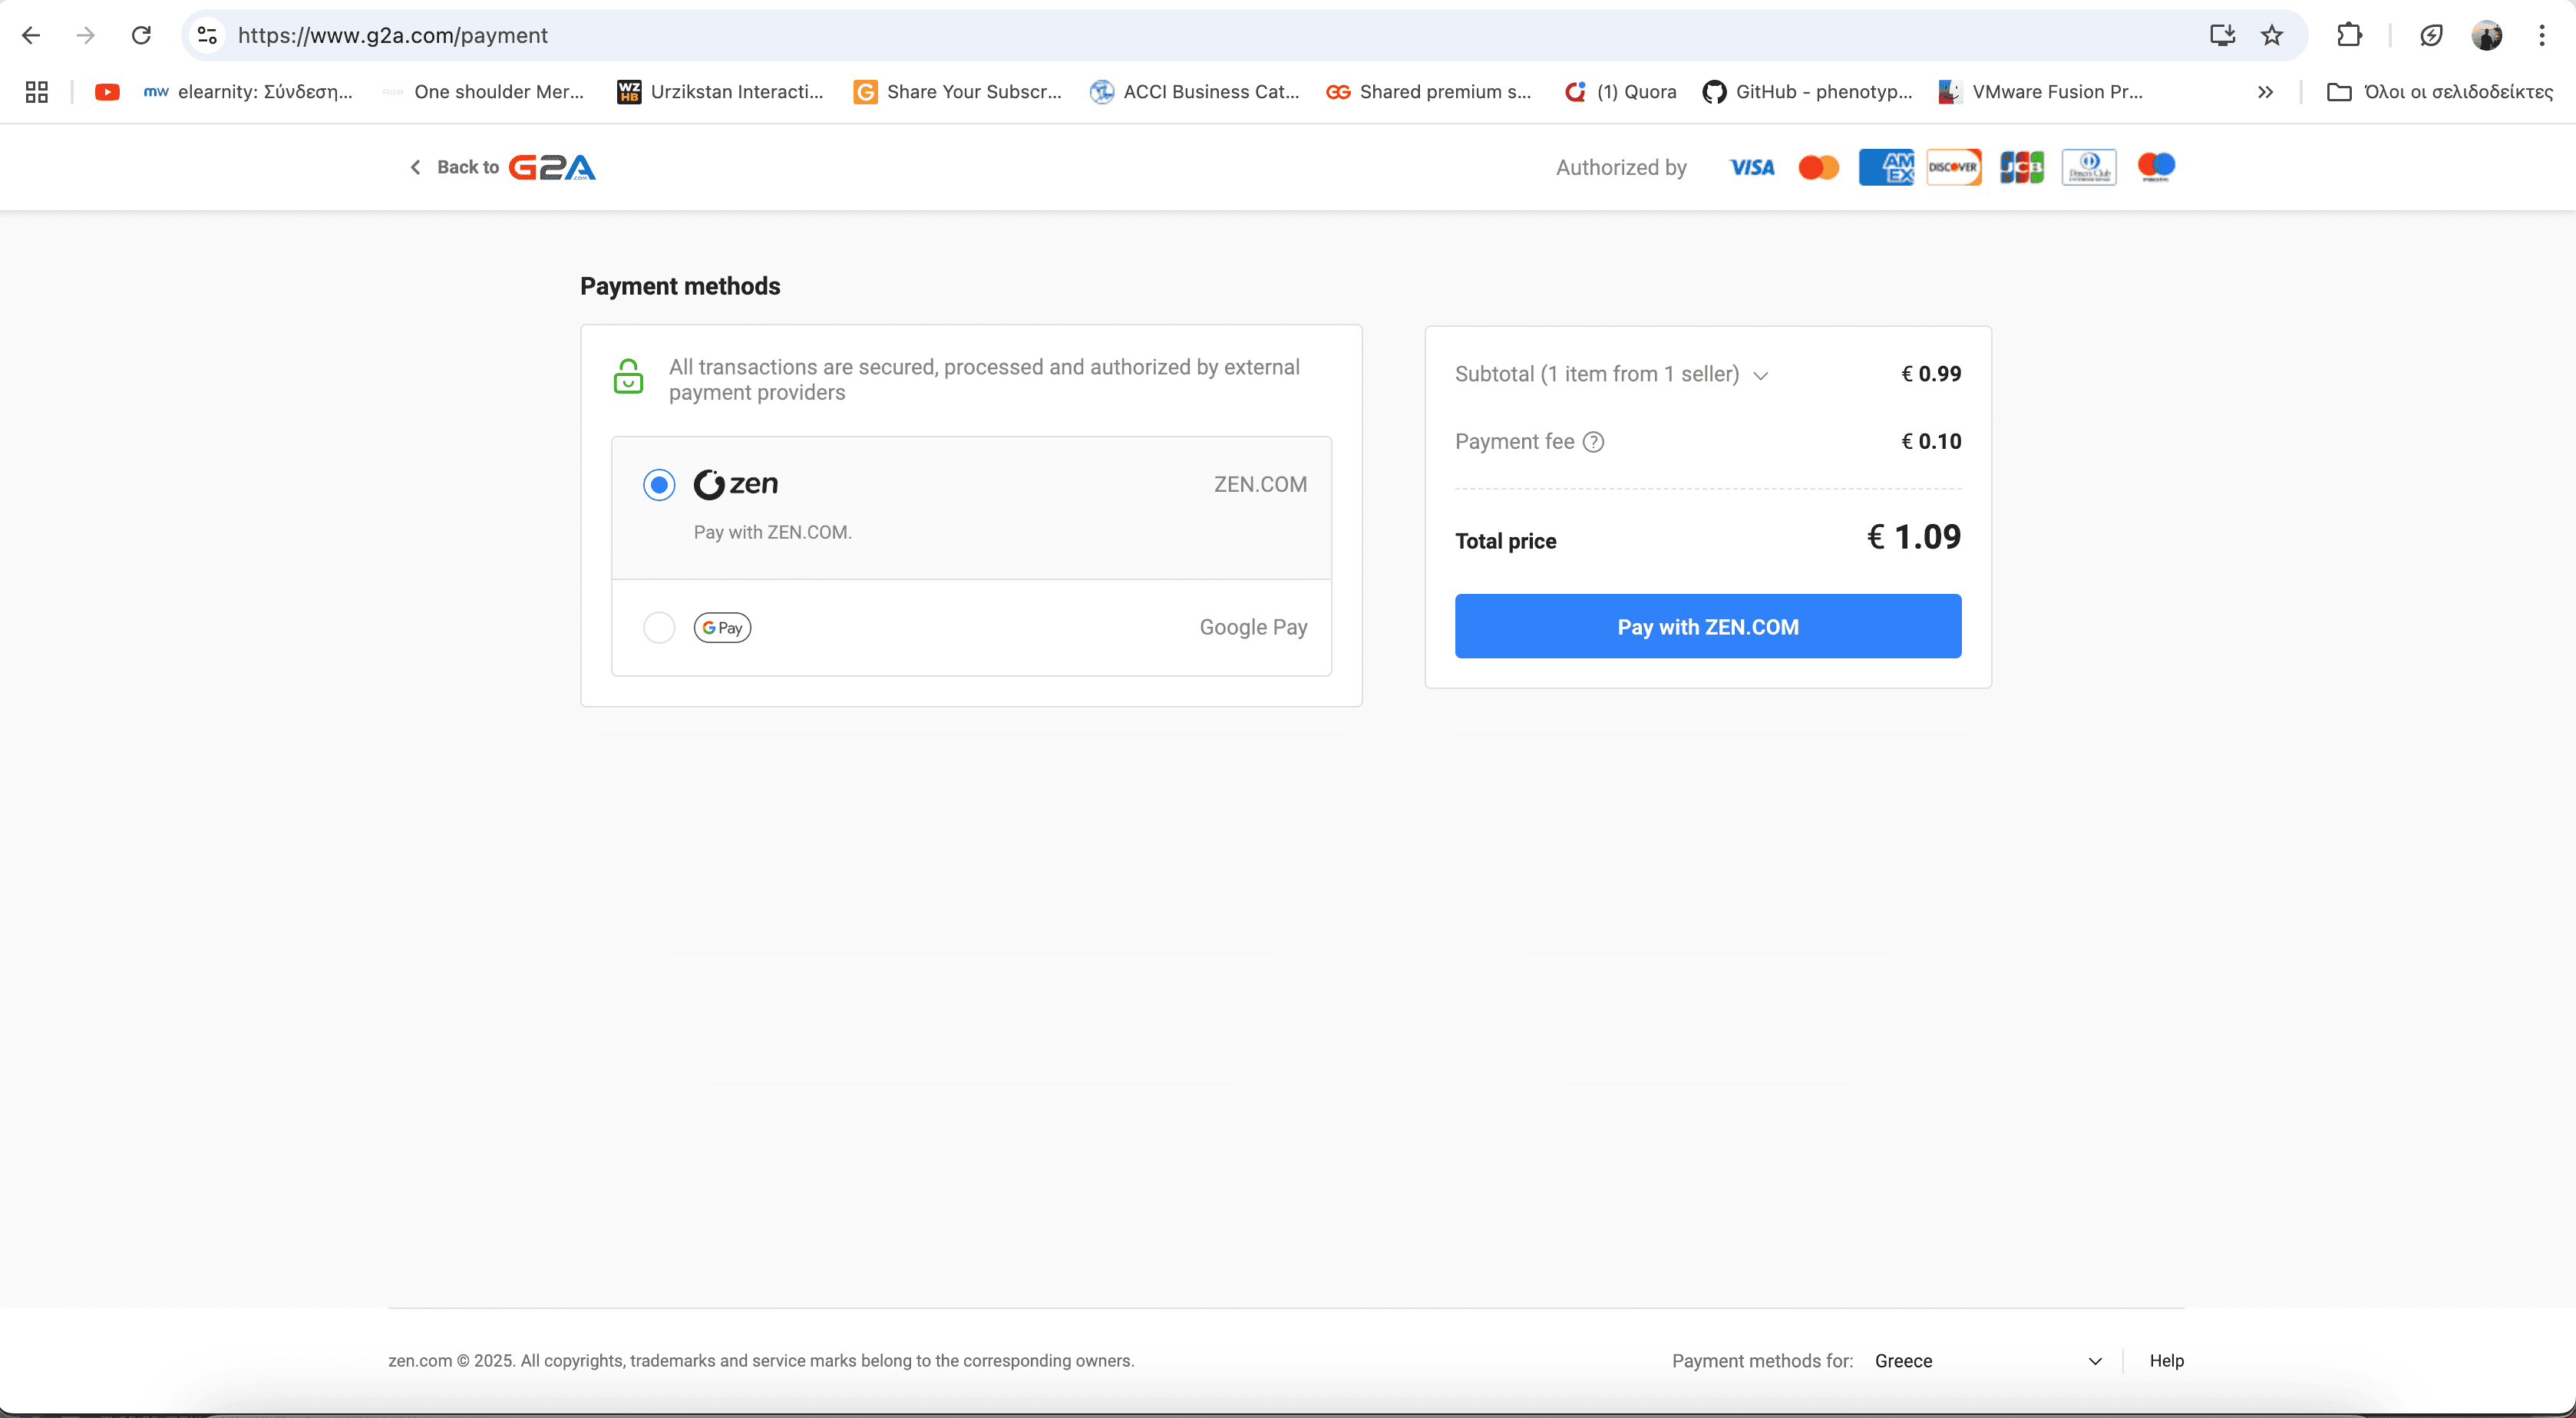The image size is (2576, 1418).
Task: Open Urzikstan Interacti... bookmark
Action: (720, 92)
